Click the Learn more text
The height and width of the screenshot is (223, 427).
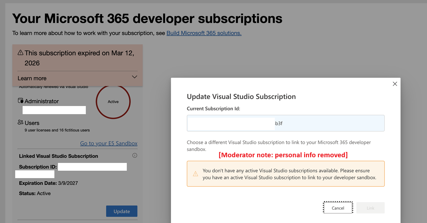tap(32, 78)
